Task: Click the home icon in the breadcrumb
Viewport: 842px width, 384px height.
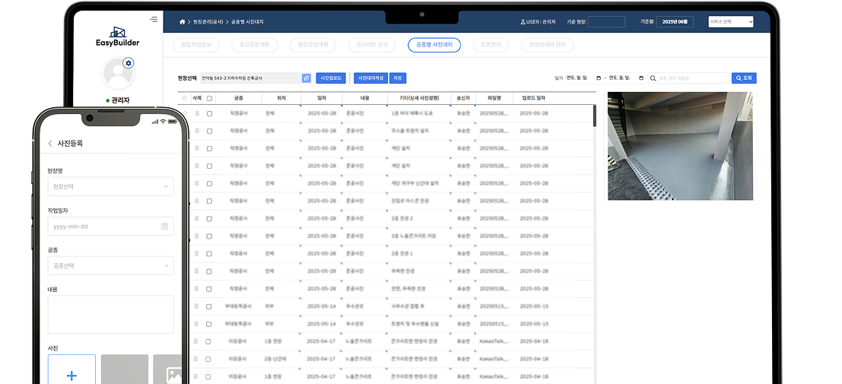Action: click(x=182, y=22)
